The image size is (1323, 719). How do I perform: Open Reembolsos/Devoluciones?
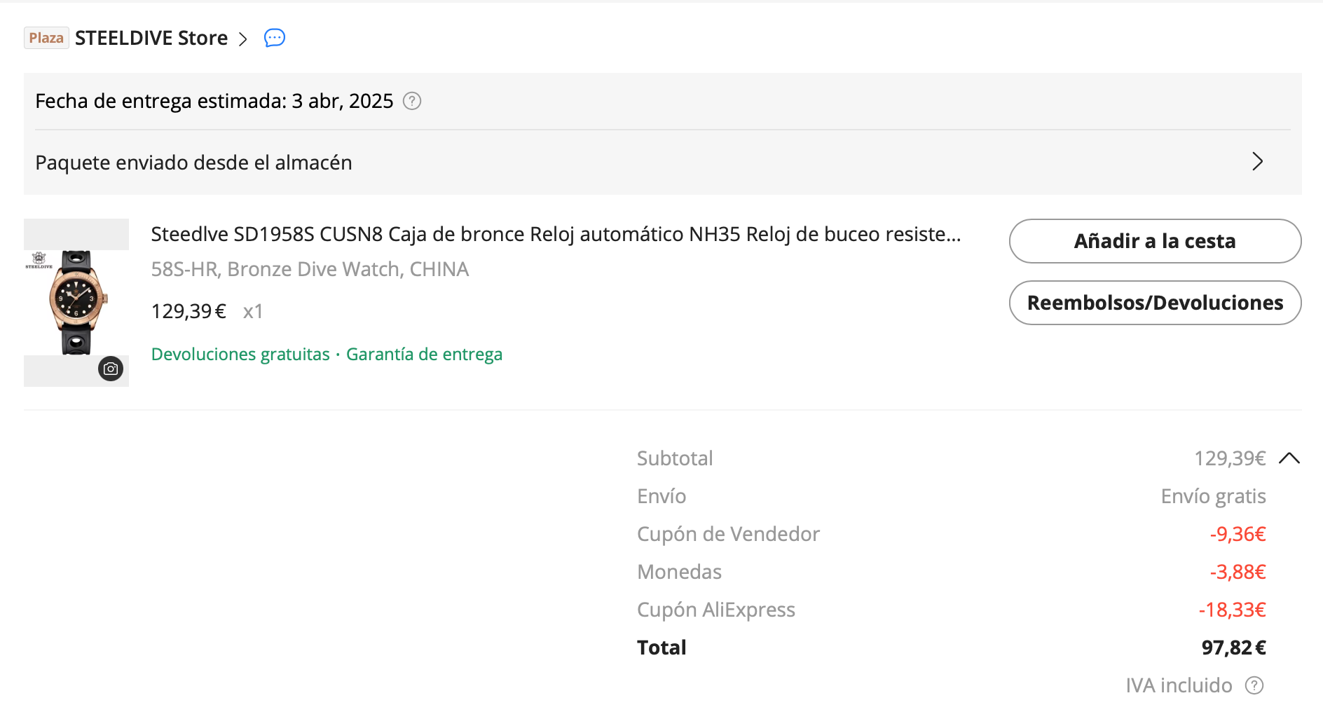click(x=1155, y=303)
